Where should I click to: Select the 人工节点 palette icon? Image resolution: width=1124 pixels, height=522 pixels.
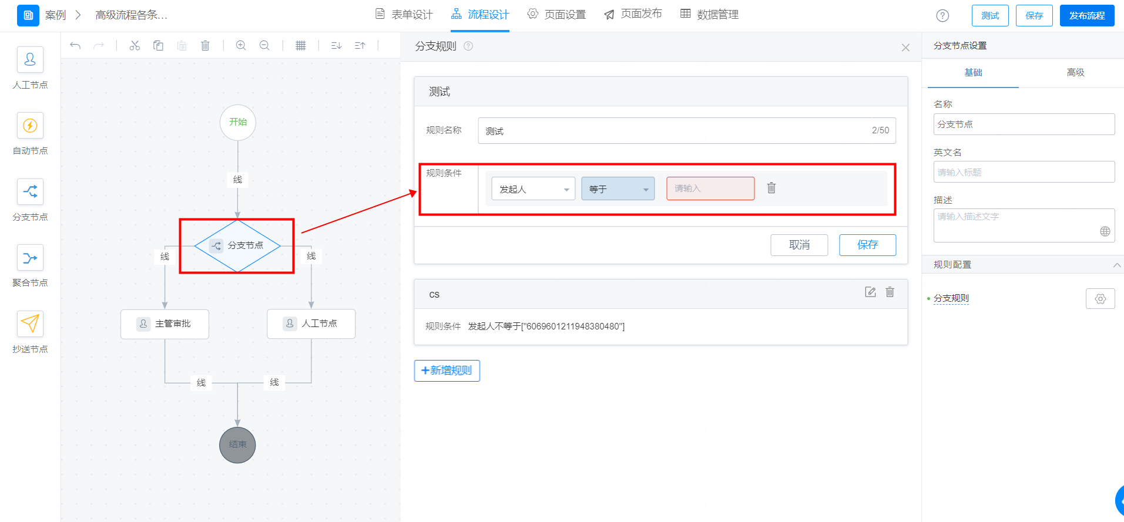(x=30, y=60)
